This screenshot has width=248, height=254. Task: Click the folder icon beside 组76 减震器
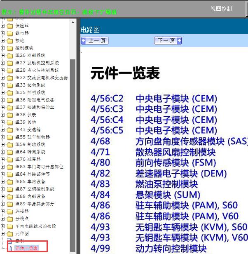tap(10, 160)
